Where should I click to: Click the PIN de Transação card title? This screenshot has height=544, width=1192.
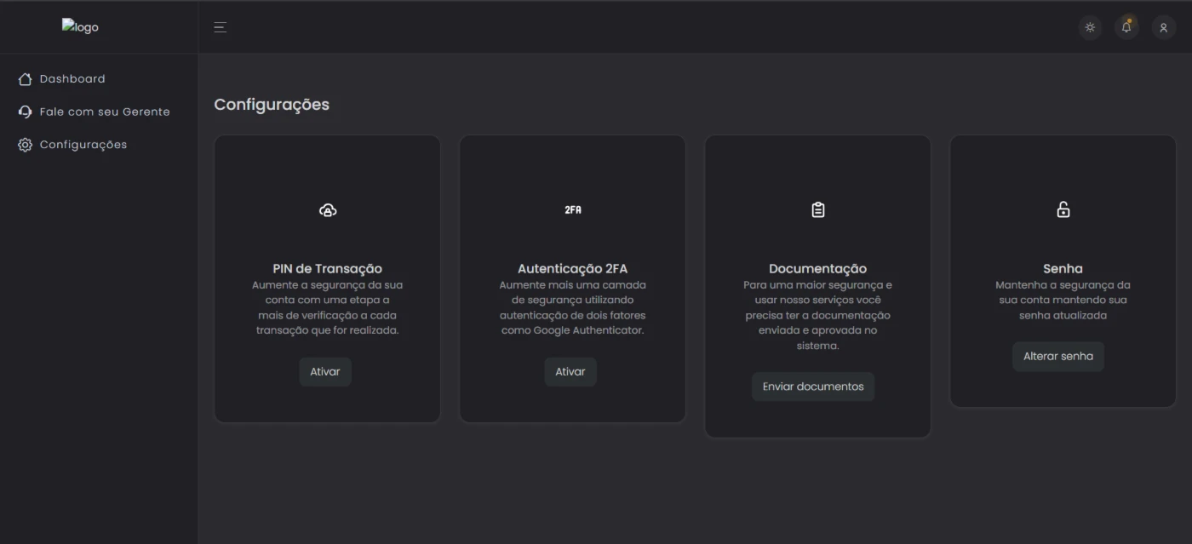[327, 268]
